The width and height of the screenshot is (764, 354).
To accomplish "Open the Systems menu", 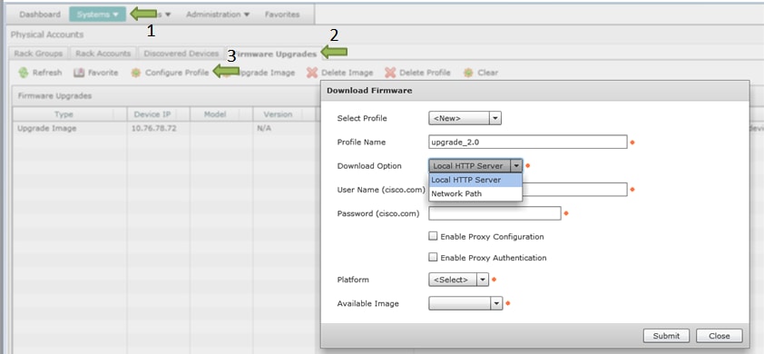I will click(97, 15).
